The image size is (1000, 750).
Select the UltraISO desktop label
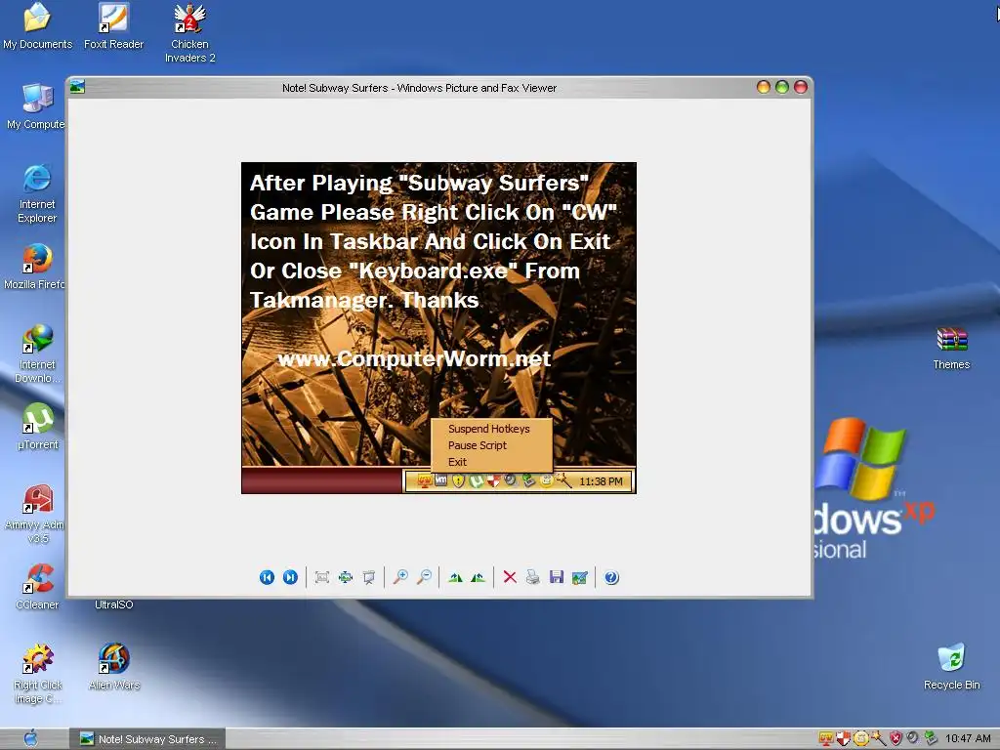tap(114, 604)
